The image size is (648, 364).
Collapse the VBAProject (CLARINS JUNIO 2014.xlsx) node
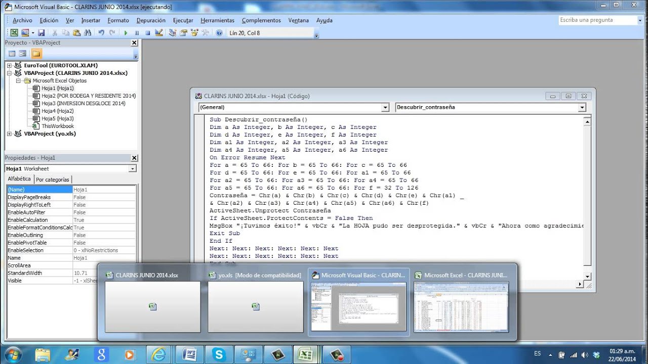tap(9, 73)
